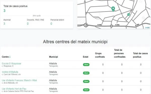Click the Docents, PAS i PAE value 0
The width and height of the screenshot is (151, 94).
coord(28,24)
